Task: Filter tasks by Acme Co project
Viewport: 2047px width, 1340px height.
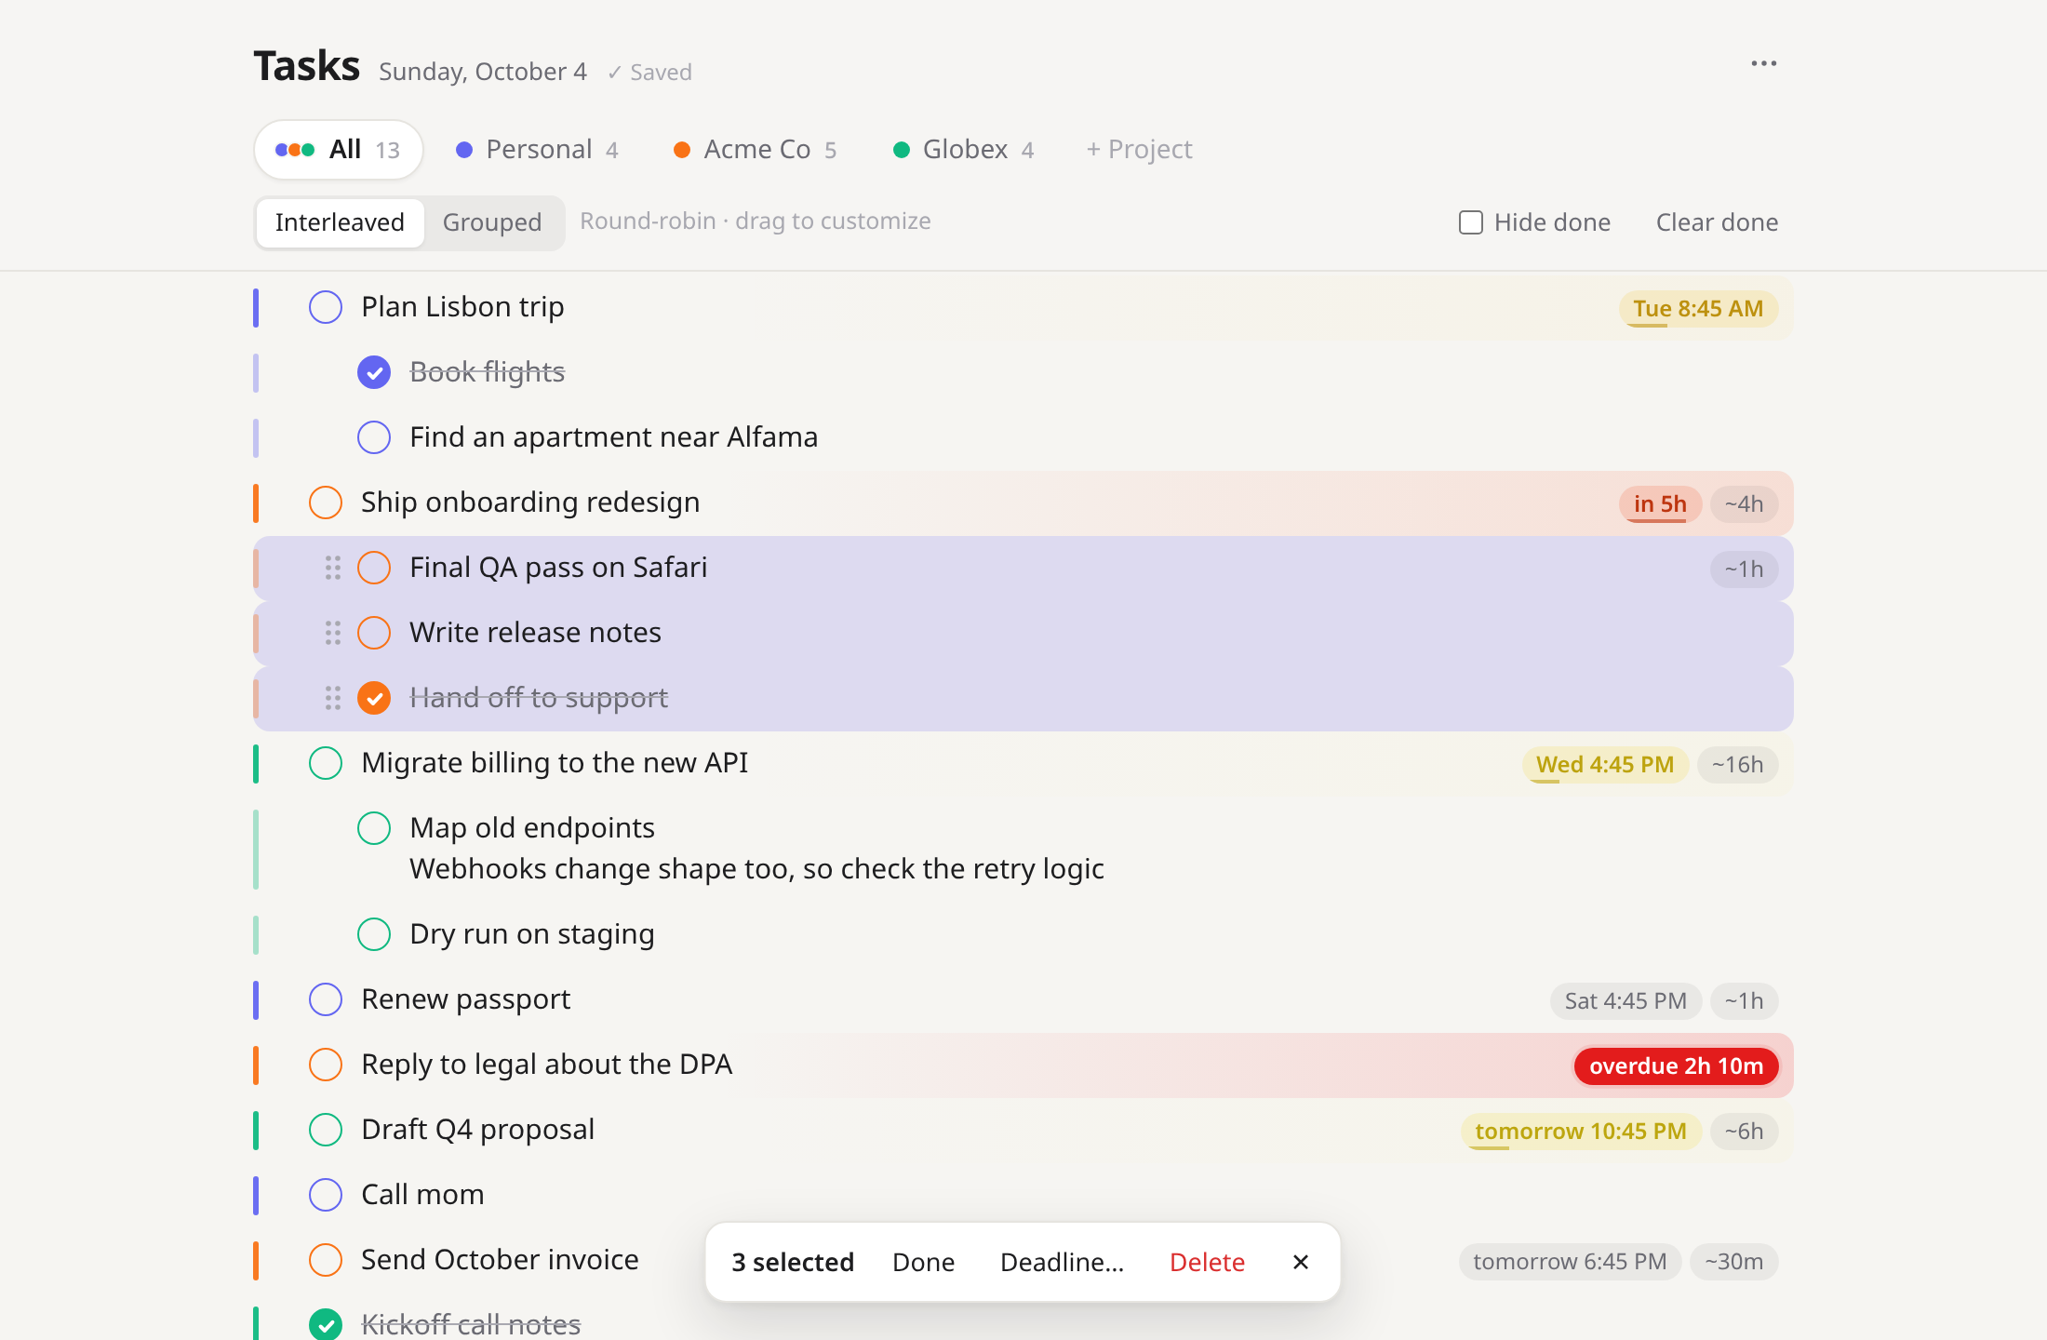Action: [755, 150]
